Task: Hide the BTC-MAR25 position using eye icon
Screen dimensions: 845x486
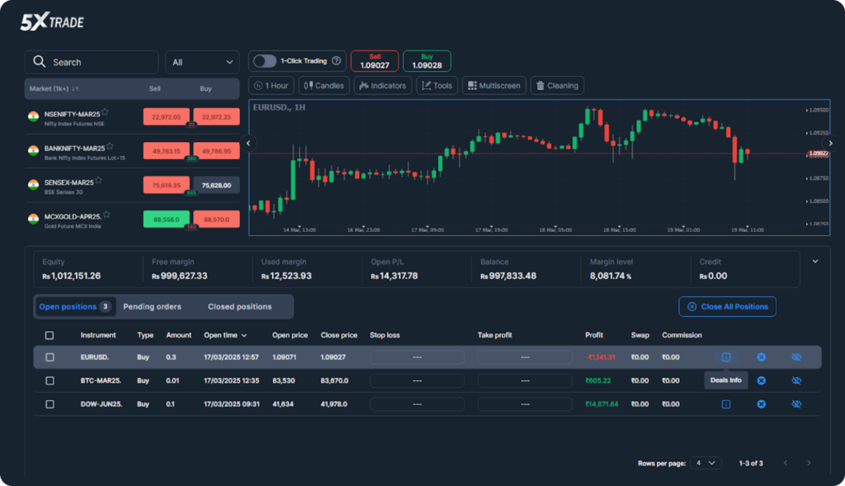Action: (796, 380)
